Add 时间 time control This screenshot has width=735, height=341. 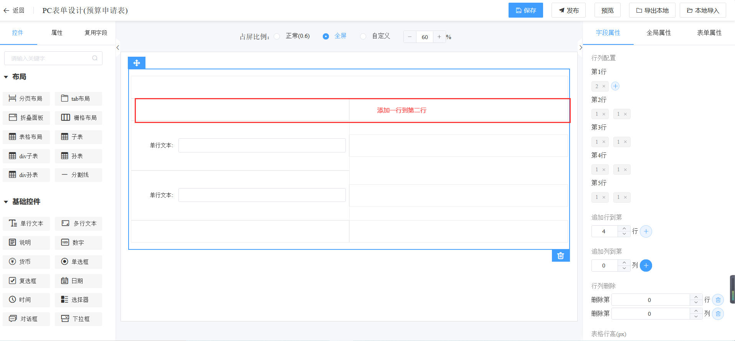pos(26,300)
